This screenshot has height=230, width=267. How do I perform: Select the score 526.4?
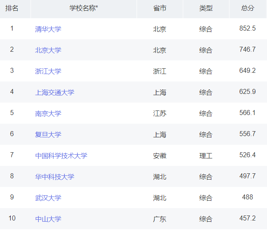248,155
